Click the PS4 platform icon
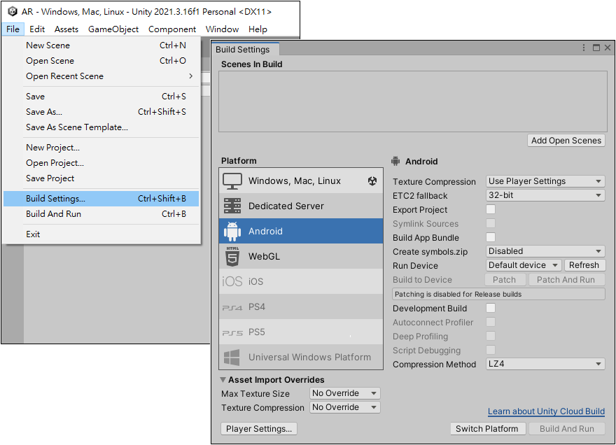The image size is (616, 445). point(232,307)
